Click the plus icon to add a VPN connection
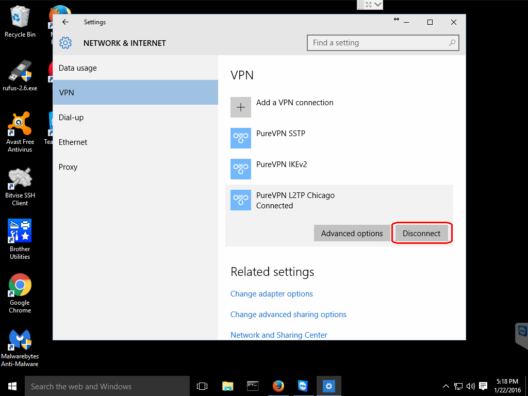The height and width of the screenshot is (396, 528). pos(240,107)
